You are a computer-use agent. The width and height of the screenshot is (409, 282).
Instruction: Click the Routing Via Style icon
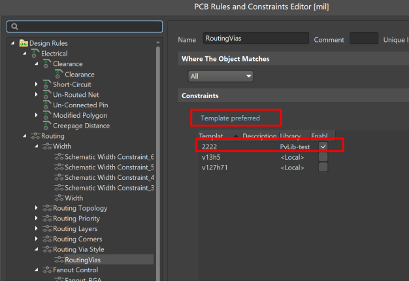46,249
